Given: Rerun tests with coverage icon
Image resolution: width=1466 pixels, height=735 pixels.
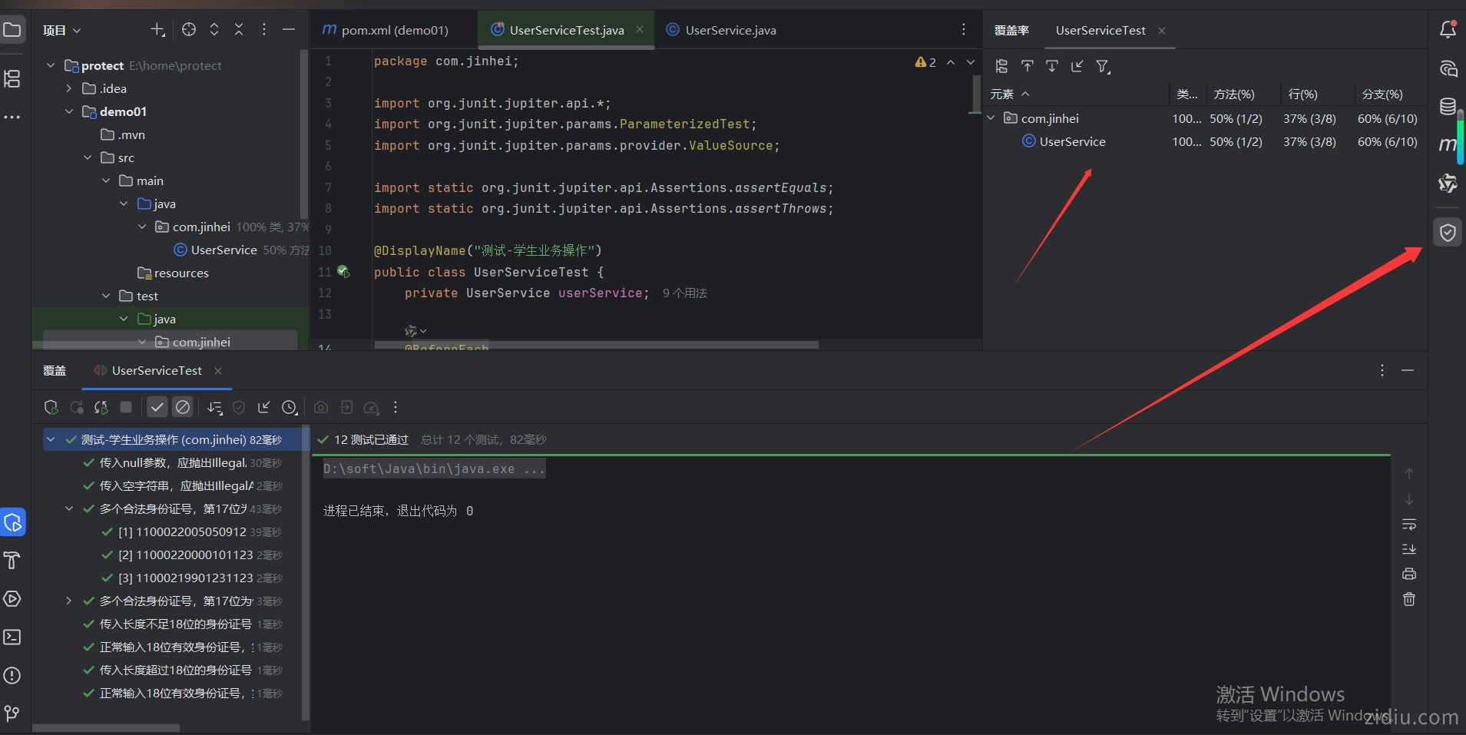Looking at the screenshot, I should 51,408.
